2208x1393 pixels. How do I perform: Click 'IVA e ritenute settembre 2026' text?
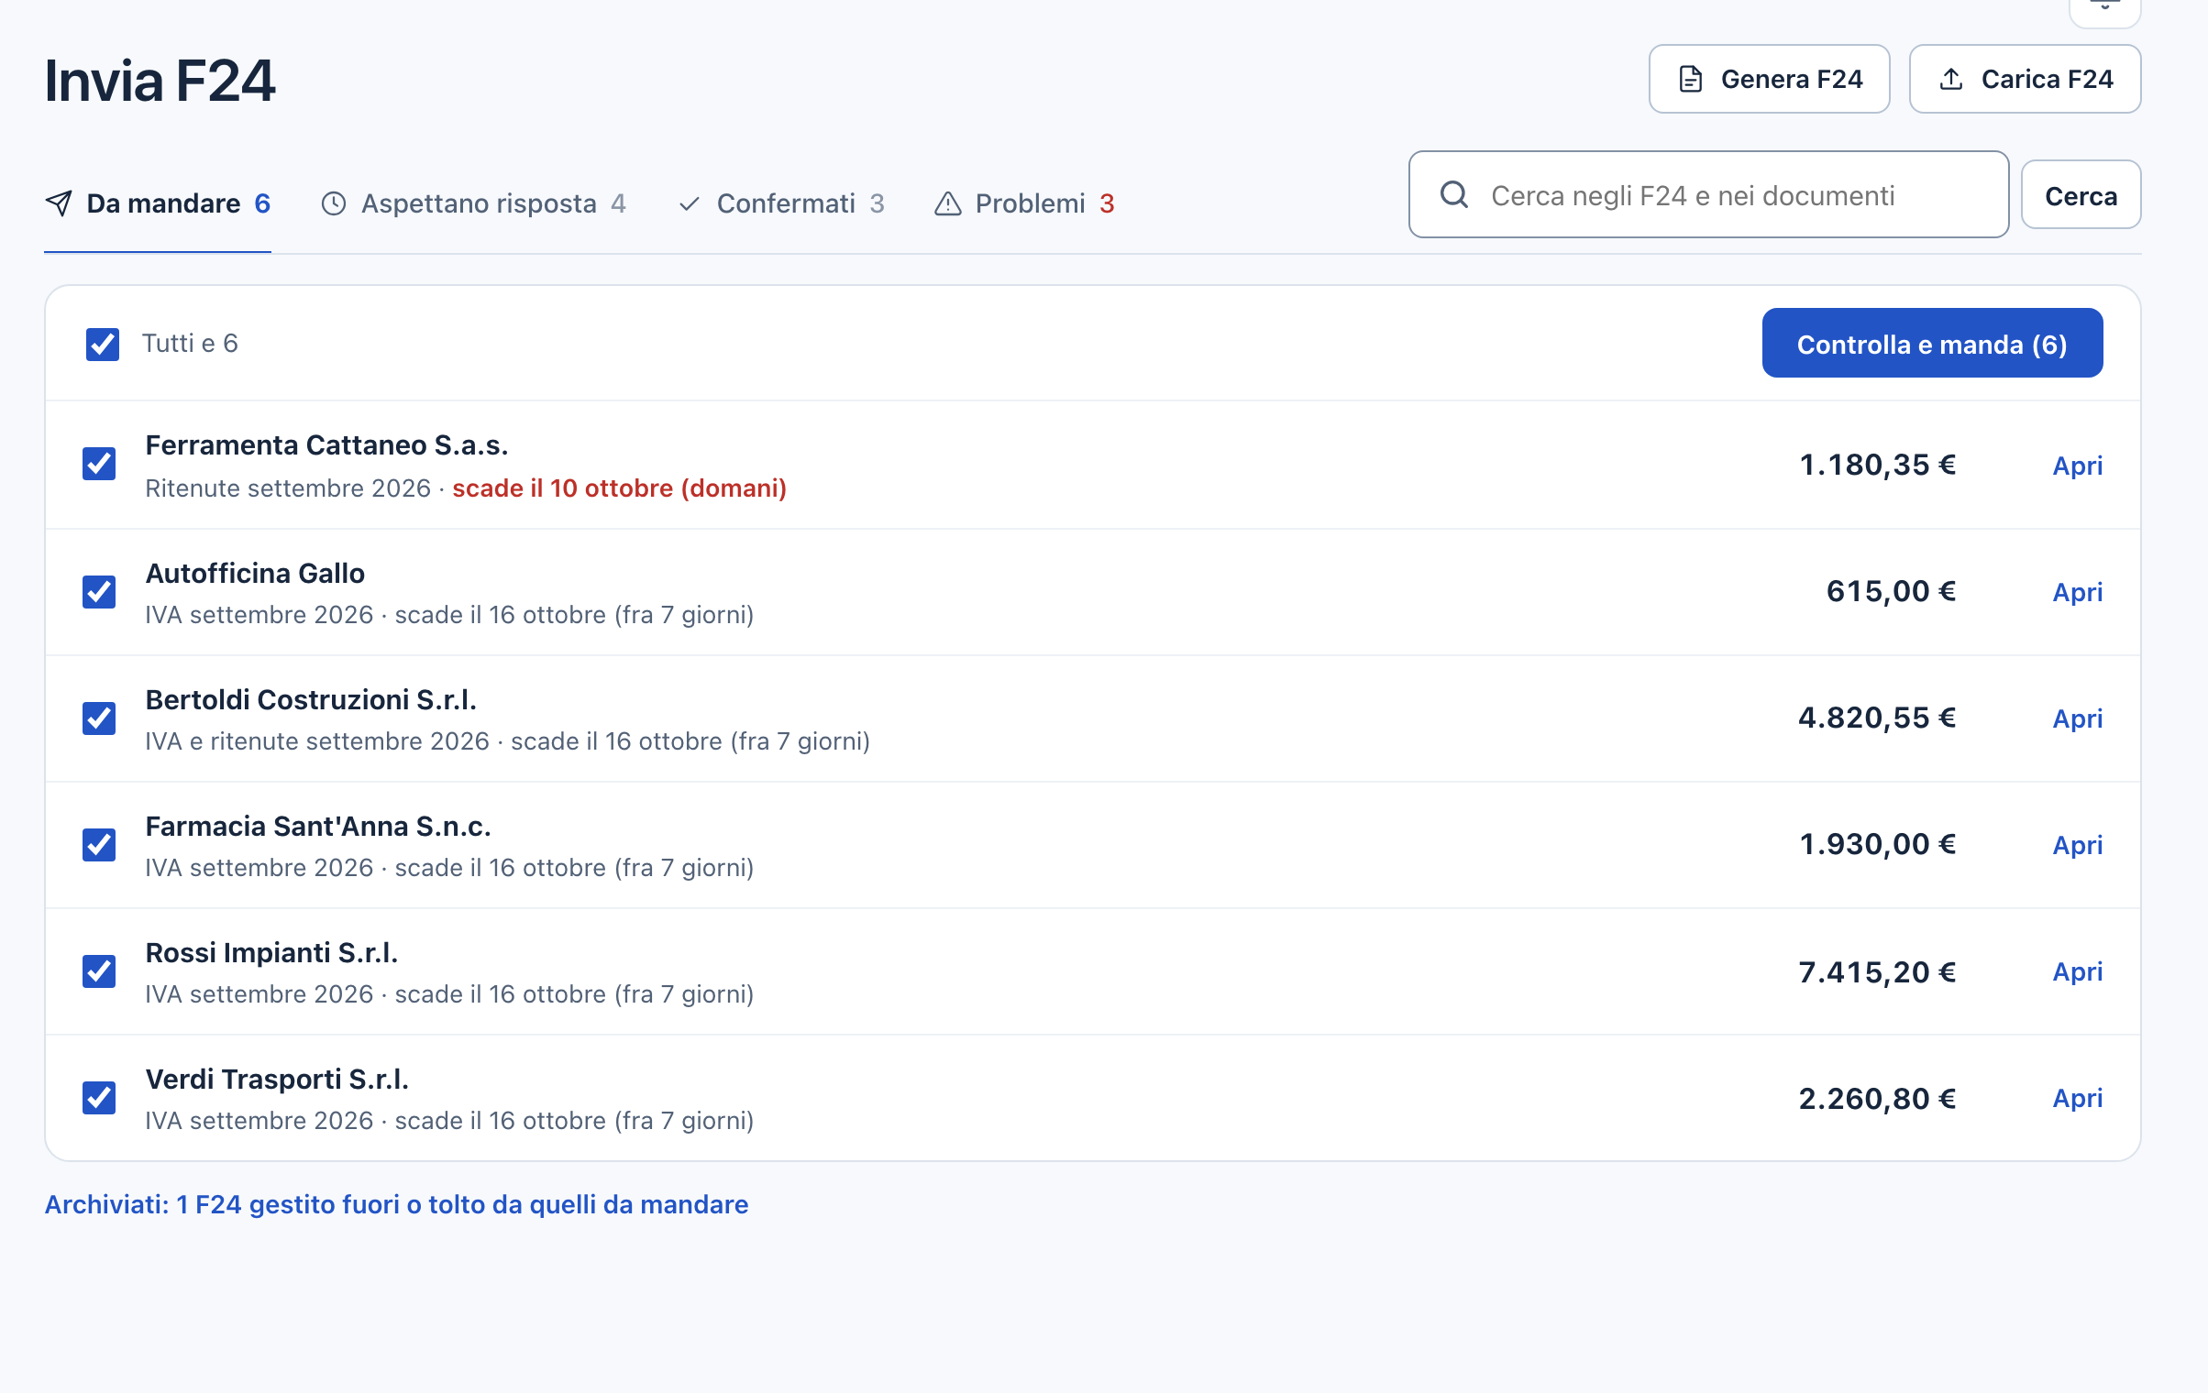click(317, 741)
